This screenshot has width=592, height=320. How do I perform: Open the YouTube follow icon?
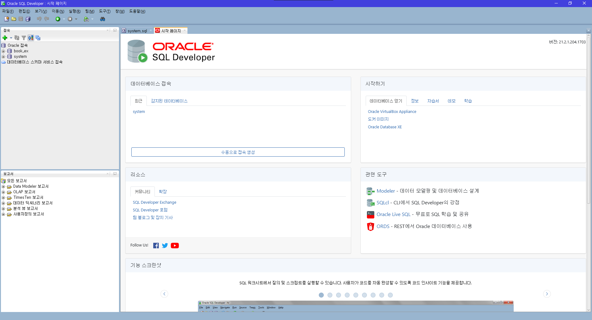(x=175, y=246)
